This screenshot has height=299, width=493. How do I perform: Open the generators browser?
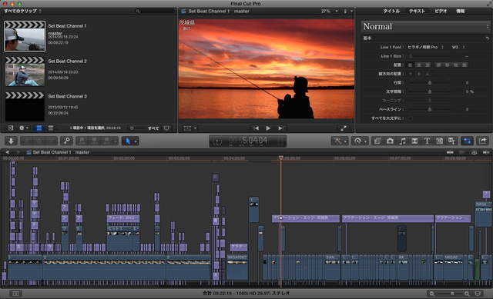pos(439,141)
